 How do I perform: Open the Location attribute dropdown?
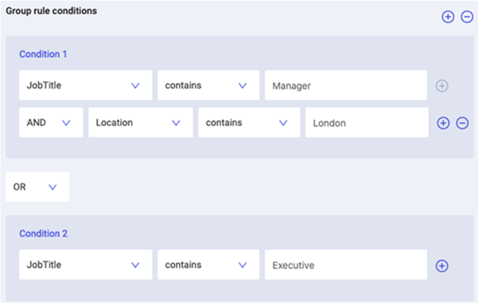[141, 122]
